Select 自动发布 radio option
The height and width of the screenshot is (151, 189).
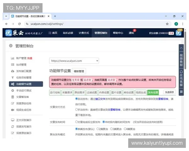tap(77, 99)
